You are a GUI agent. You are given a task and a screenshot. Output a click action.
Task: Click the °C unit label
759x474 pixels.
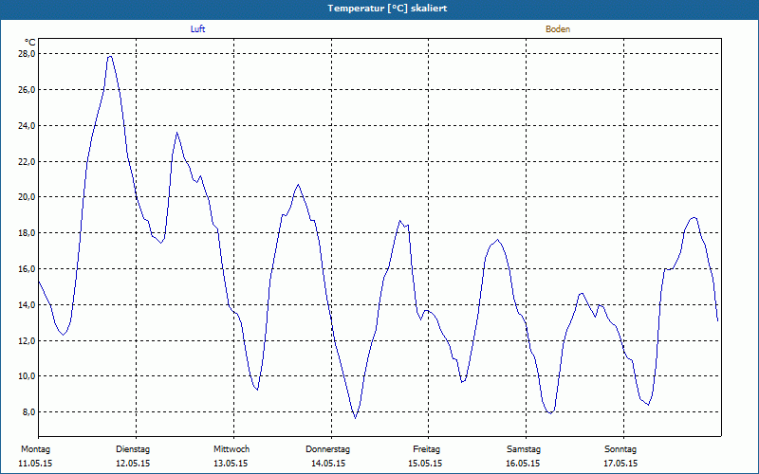[x=30, y=43]
